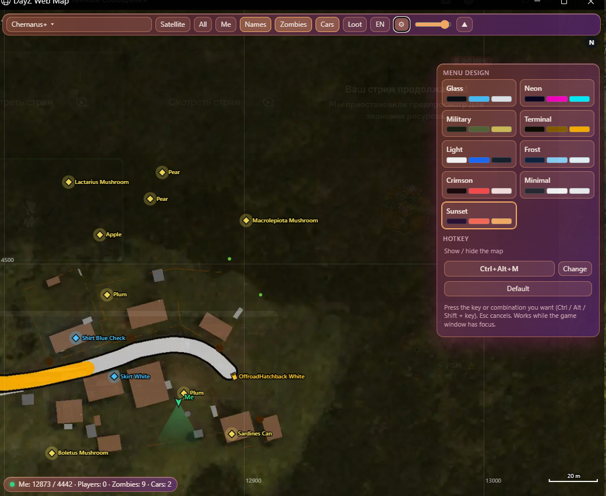Click the Macrolepiota Mushroom loot marker

(246, 221)
